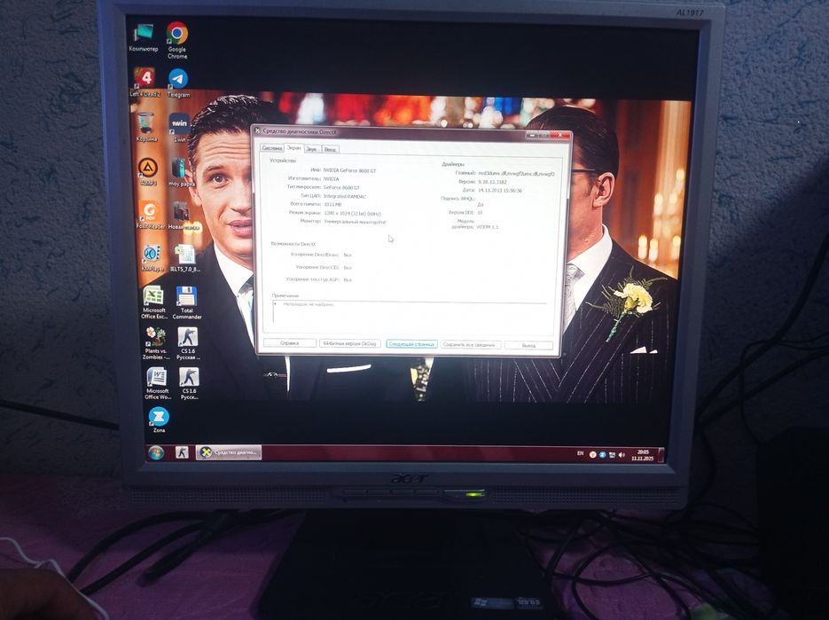Click the WDDM 1.1 driver model value
Image resolution: width=829 pixels, height=620 pixels.
(488, 227)
